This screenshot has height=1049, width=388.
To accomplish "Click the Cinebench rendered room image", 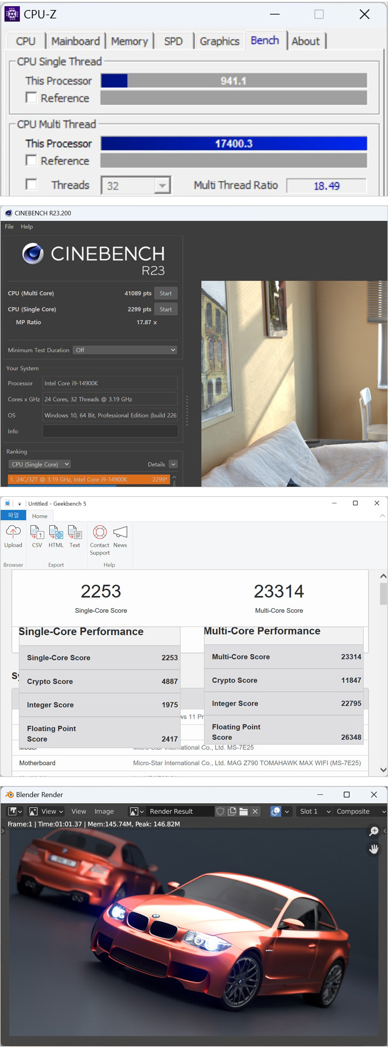I will (294, 384).
